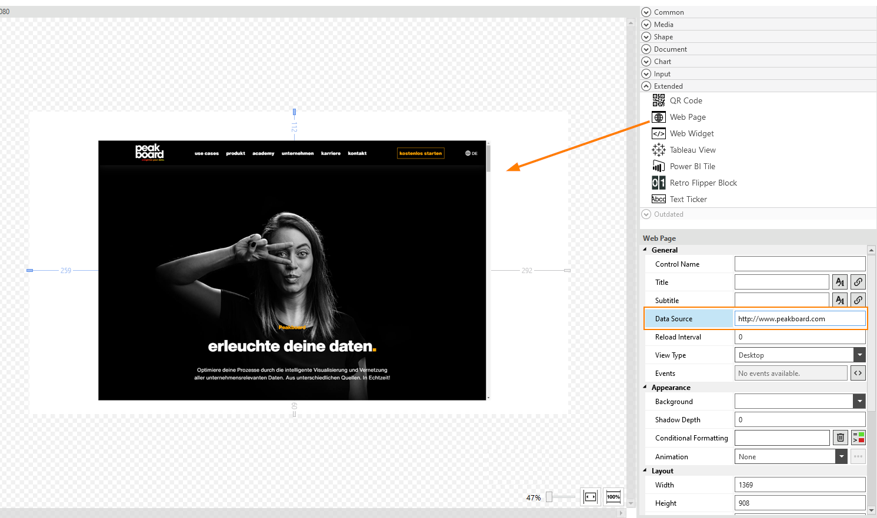This screenshot has width=877, height=518.
Task: Expand the Outdated controls category
Action: (x=646, y=214)
